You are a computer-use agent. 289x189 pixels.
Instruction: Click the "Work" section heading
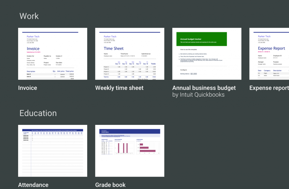(29, 16)
